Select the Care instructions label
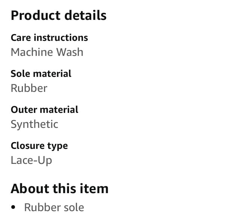236x222 pixels. (50, 37)
